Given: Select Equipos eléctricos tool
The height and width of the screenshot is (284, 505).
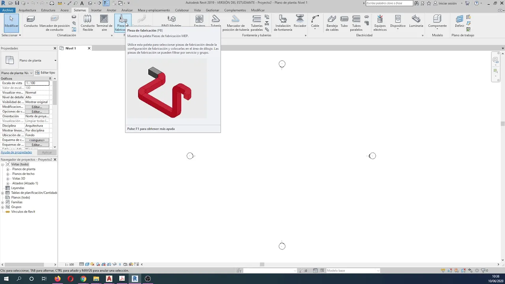Looking at the screenshot, I should [380, 23].
